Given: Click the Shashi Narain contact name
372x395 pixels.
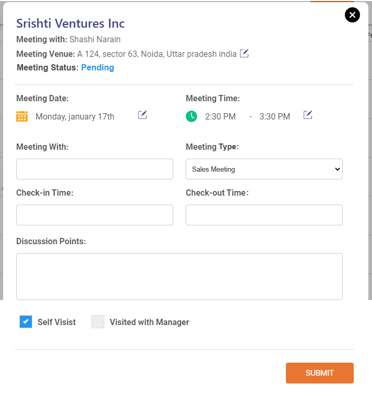Looking at the screenshot, I should (x=95, y=39).
